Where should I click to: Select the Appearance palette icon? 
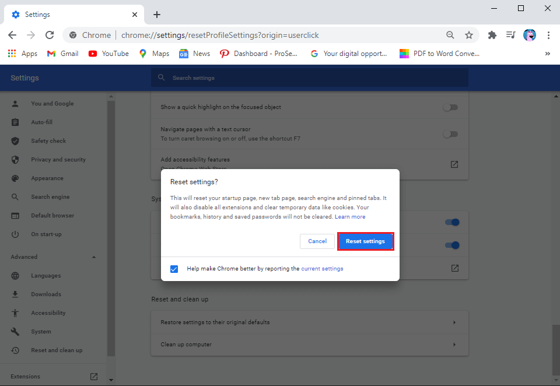(x=14, y=178)
